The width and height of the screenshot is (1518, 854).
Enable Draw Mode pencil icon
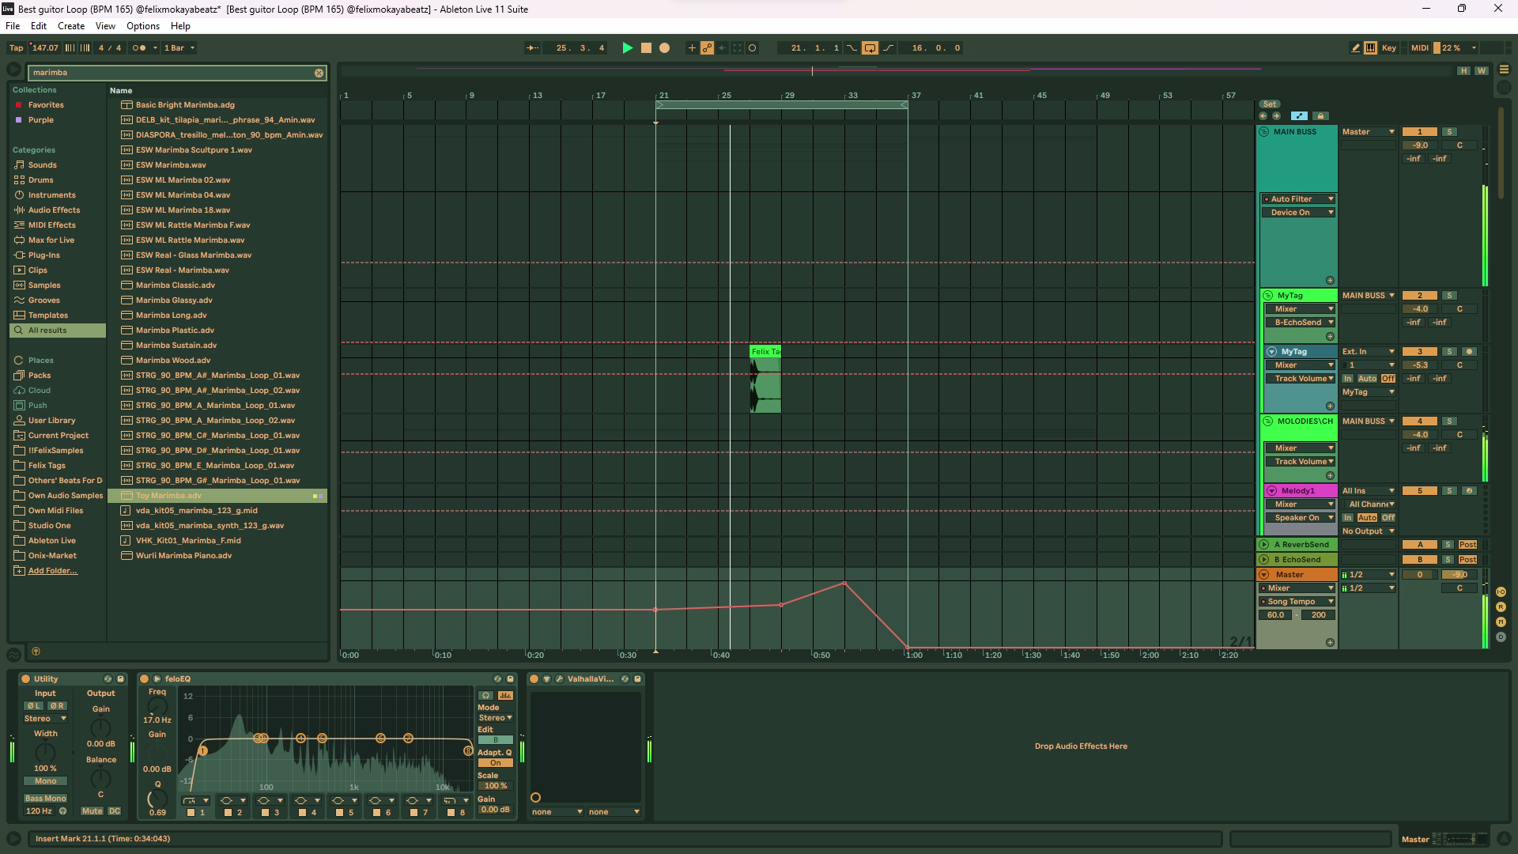(1356, 48)
